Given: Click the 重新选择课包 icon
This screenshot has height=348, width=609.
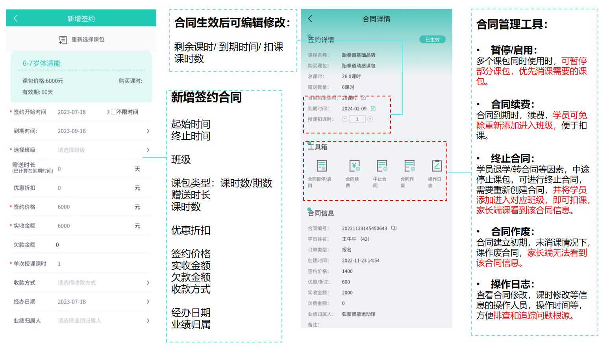Looking at the screenshot, I should 63,40.
